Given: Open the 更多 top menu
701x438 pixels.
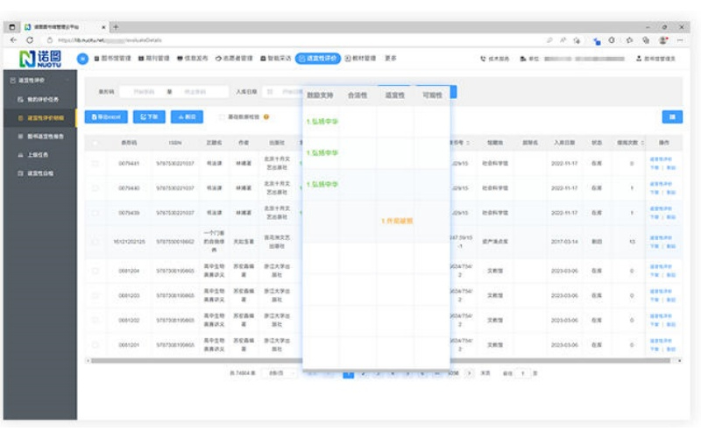Looking at the screenshot, I should pyautogui.click(x=391, y=59).
